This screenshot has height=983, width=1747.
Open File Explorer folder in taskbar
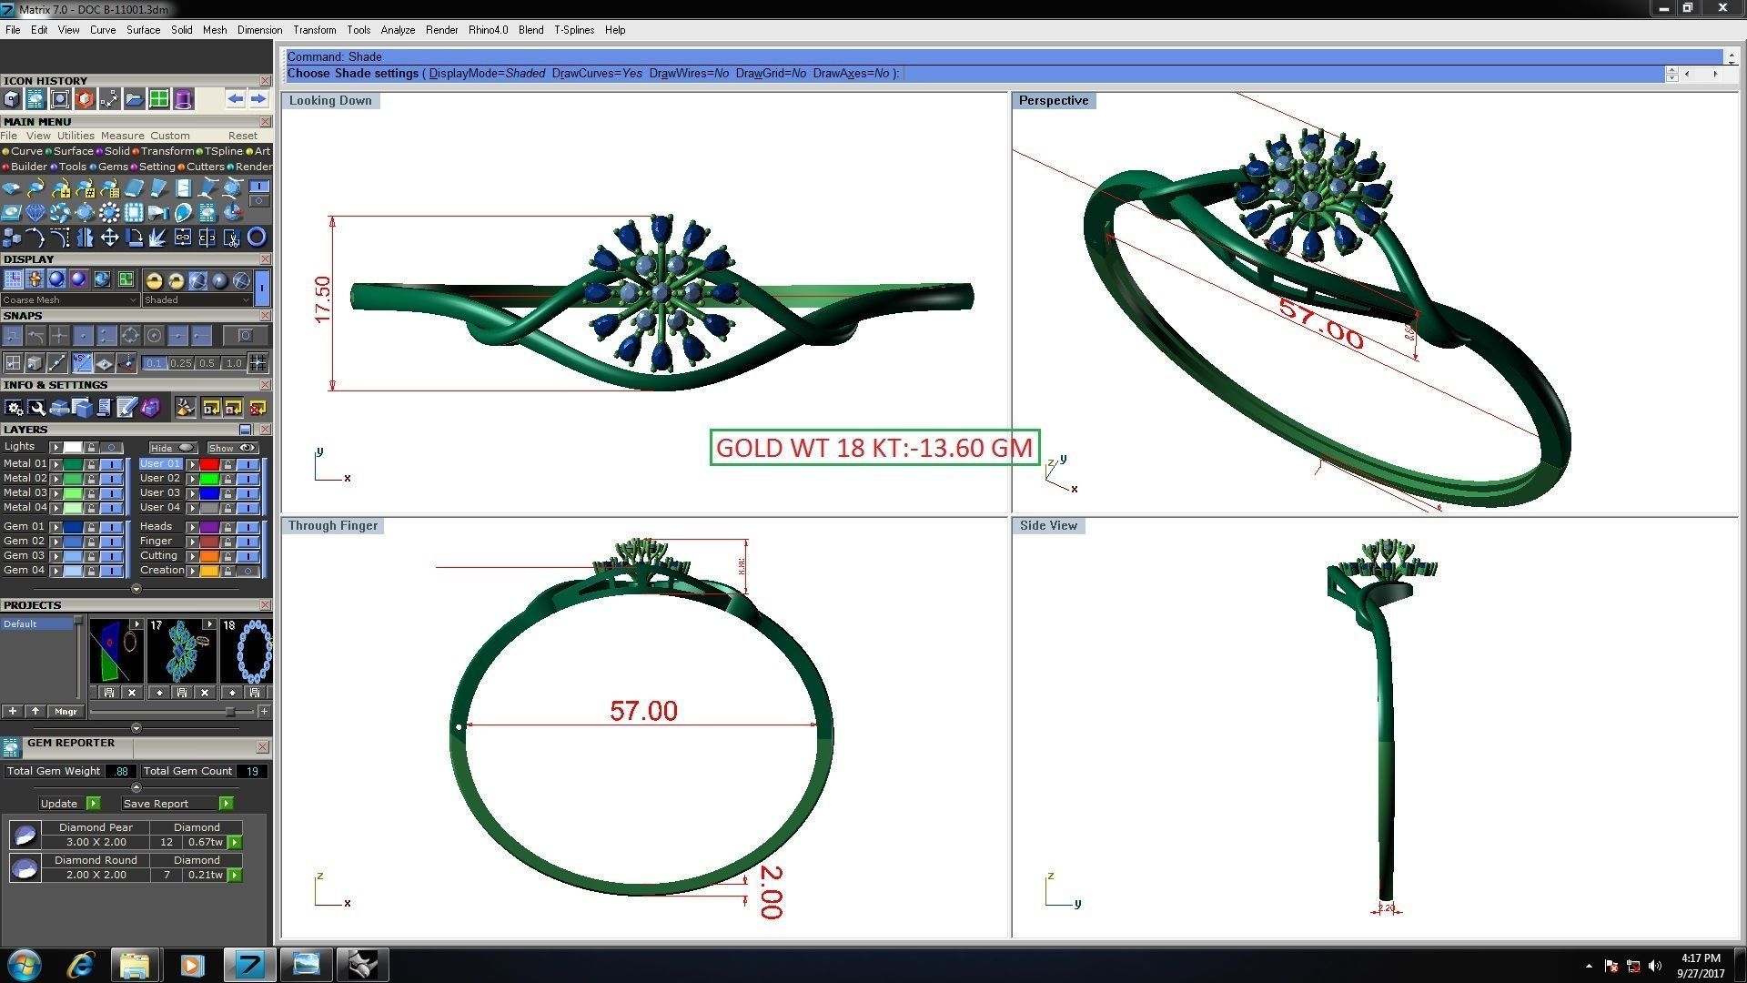click(136, 965)
